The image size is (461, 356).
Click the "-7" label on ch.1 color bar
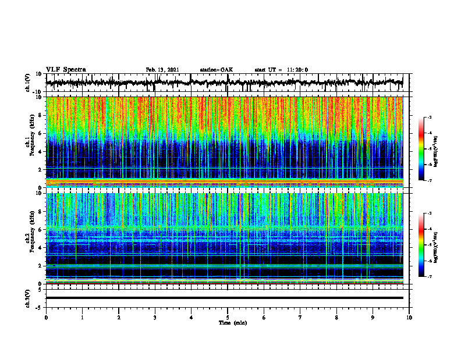[430, 180]
